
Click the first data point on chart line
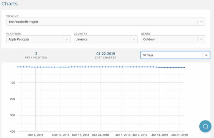(x=18, y=67)
